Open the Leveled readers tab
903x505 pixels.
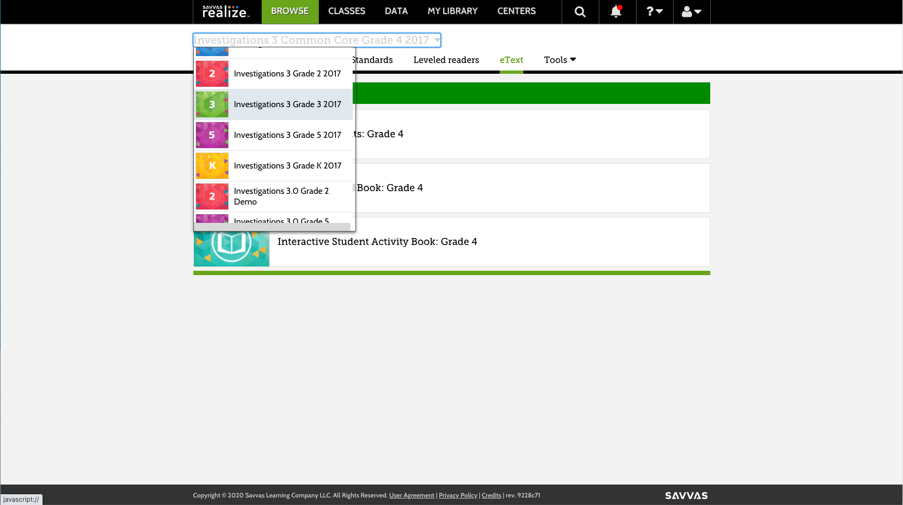point(446,60)
